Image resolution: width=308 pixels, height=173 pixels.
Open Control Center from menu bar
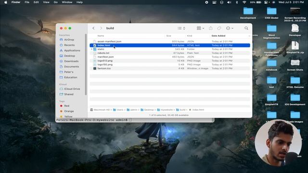point(266,2)
